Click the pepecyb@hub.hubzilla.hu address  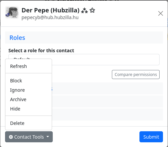[x=50, y=17]
